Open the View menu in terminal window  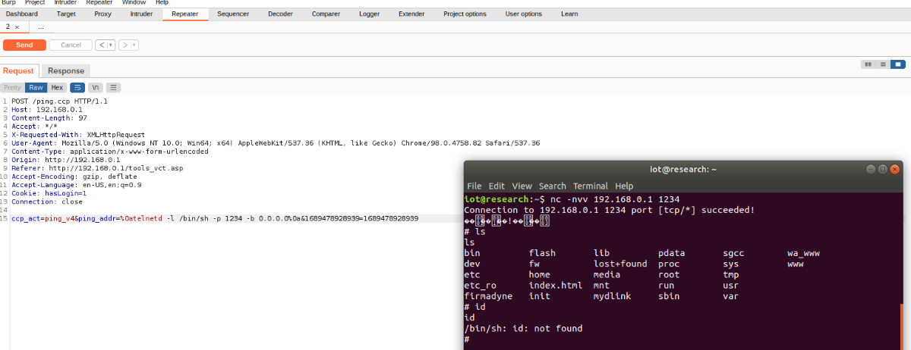tap(522, 186)
